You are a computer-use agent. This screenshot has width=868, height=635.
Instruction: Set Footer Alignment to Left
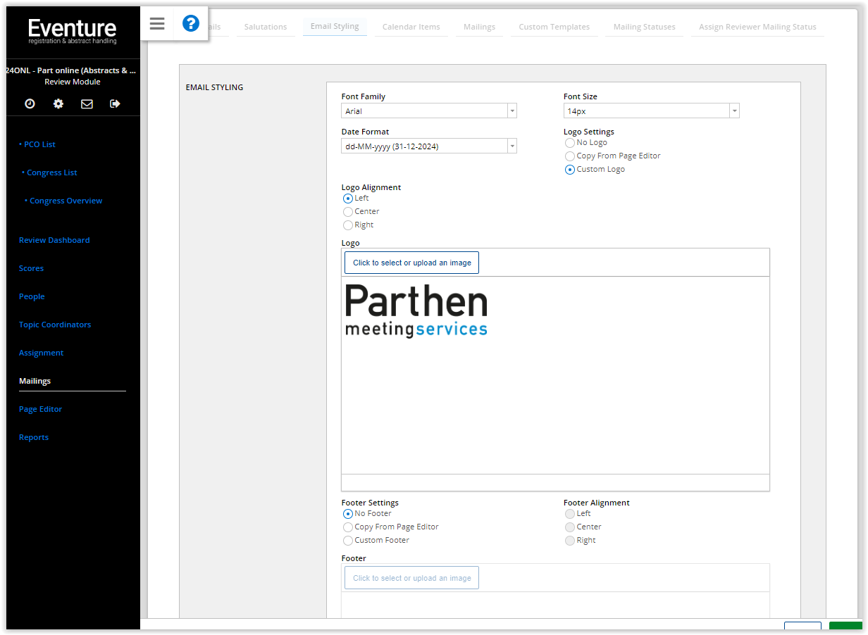click(570, 514)
